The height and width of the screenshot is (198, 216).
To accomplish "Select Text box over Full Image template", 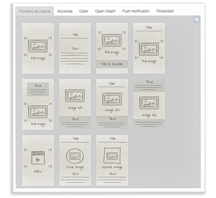I will point(38,104).
